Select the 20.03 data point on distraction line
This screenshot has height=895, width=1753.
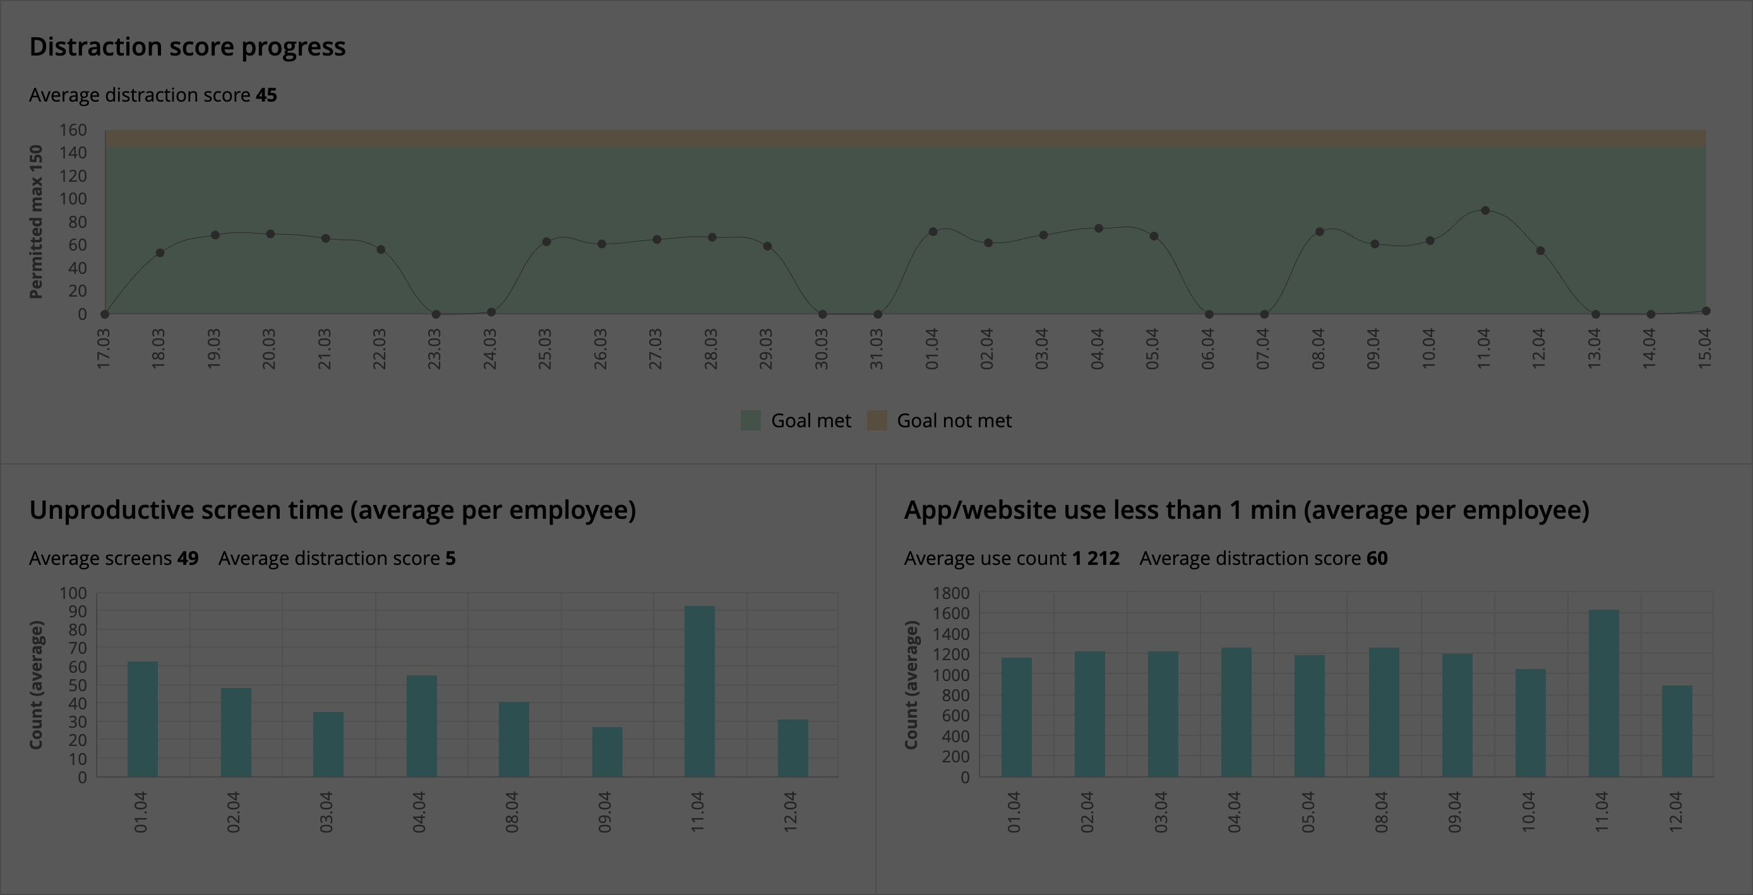[270, 234]
